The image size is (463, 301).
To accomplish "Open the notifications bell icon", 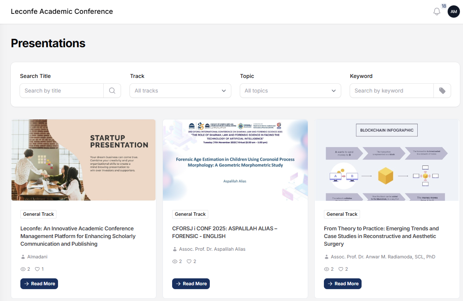I will 436,12.
